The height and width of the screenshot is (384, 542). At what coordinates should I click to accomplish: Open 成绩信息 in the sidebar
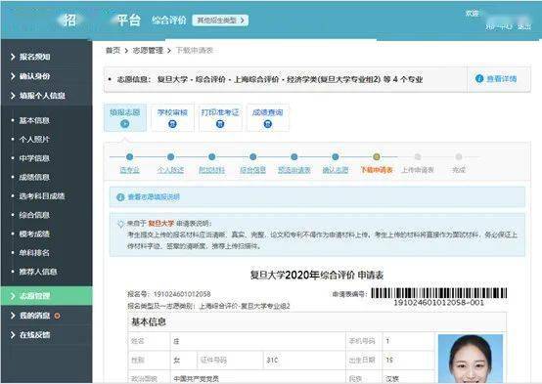34,178
